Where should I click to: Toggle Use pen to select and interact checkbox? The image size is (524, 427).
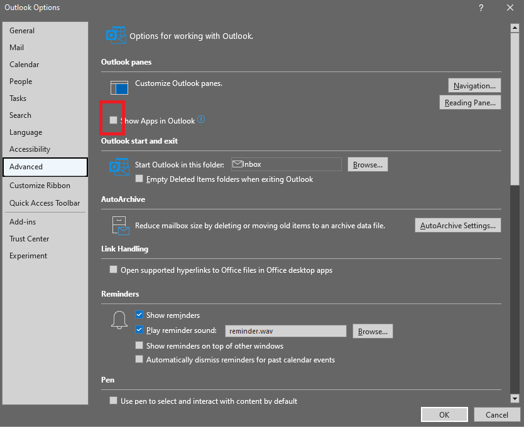tap(113, 400)
